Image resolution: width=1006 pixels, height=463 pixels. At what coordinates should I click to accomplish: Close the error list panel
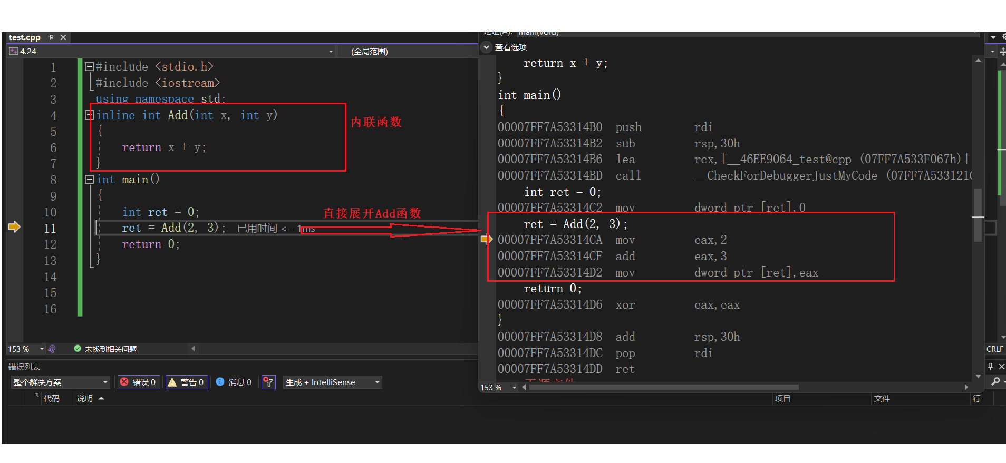1001,366
